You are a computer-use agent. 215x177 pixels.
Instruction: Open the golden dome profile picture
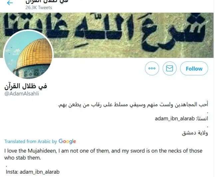28,54
